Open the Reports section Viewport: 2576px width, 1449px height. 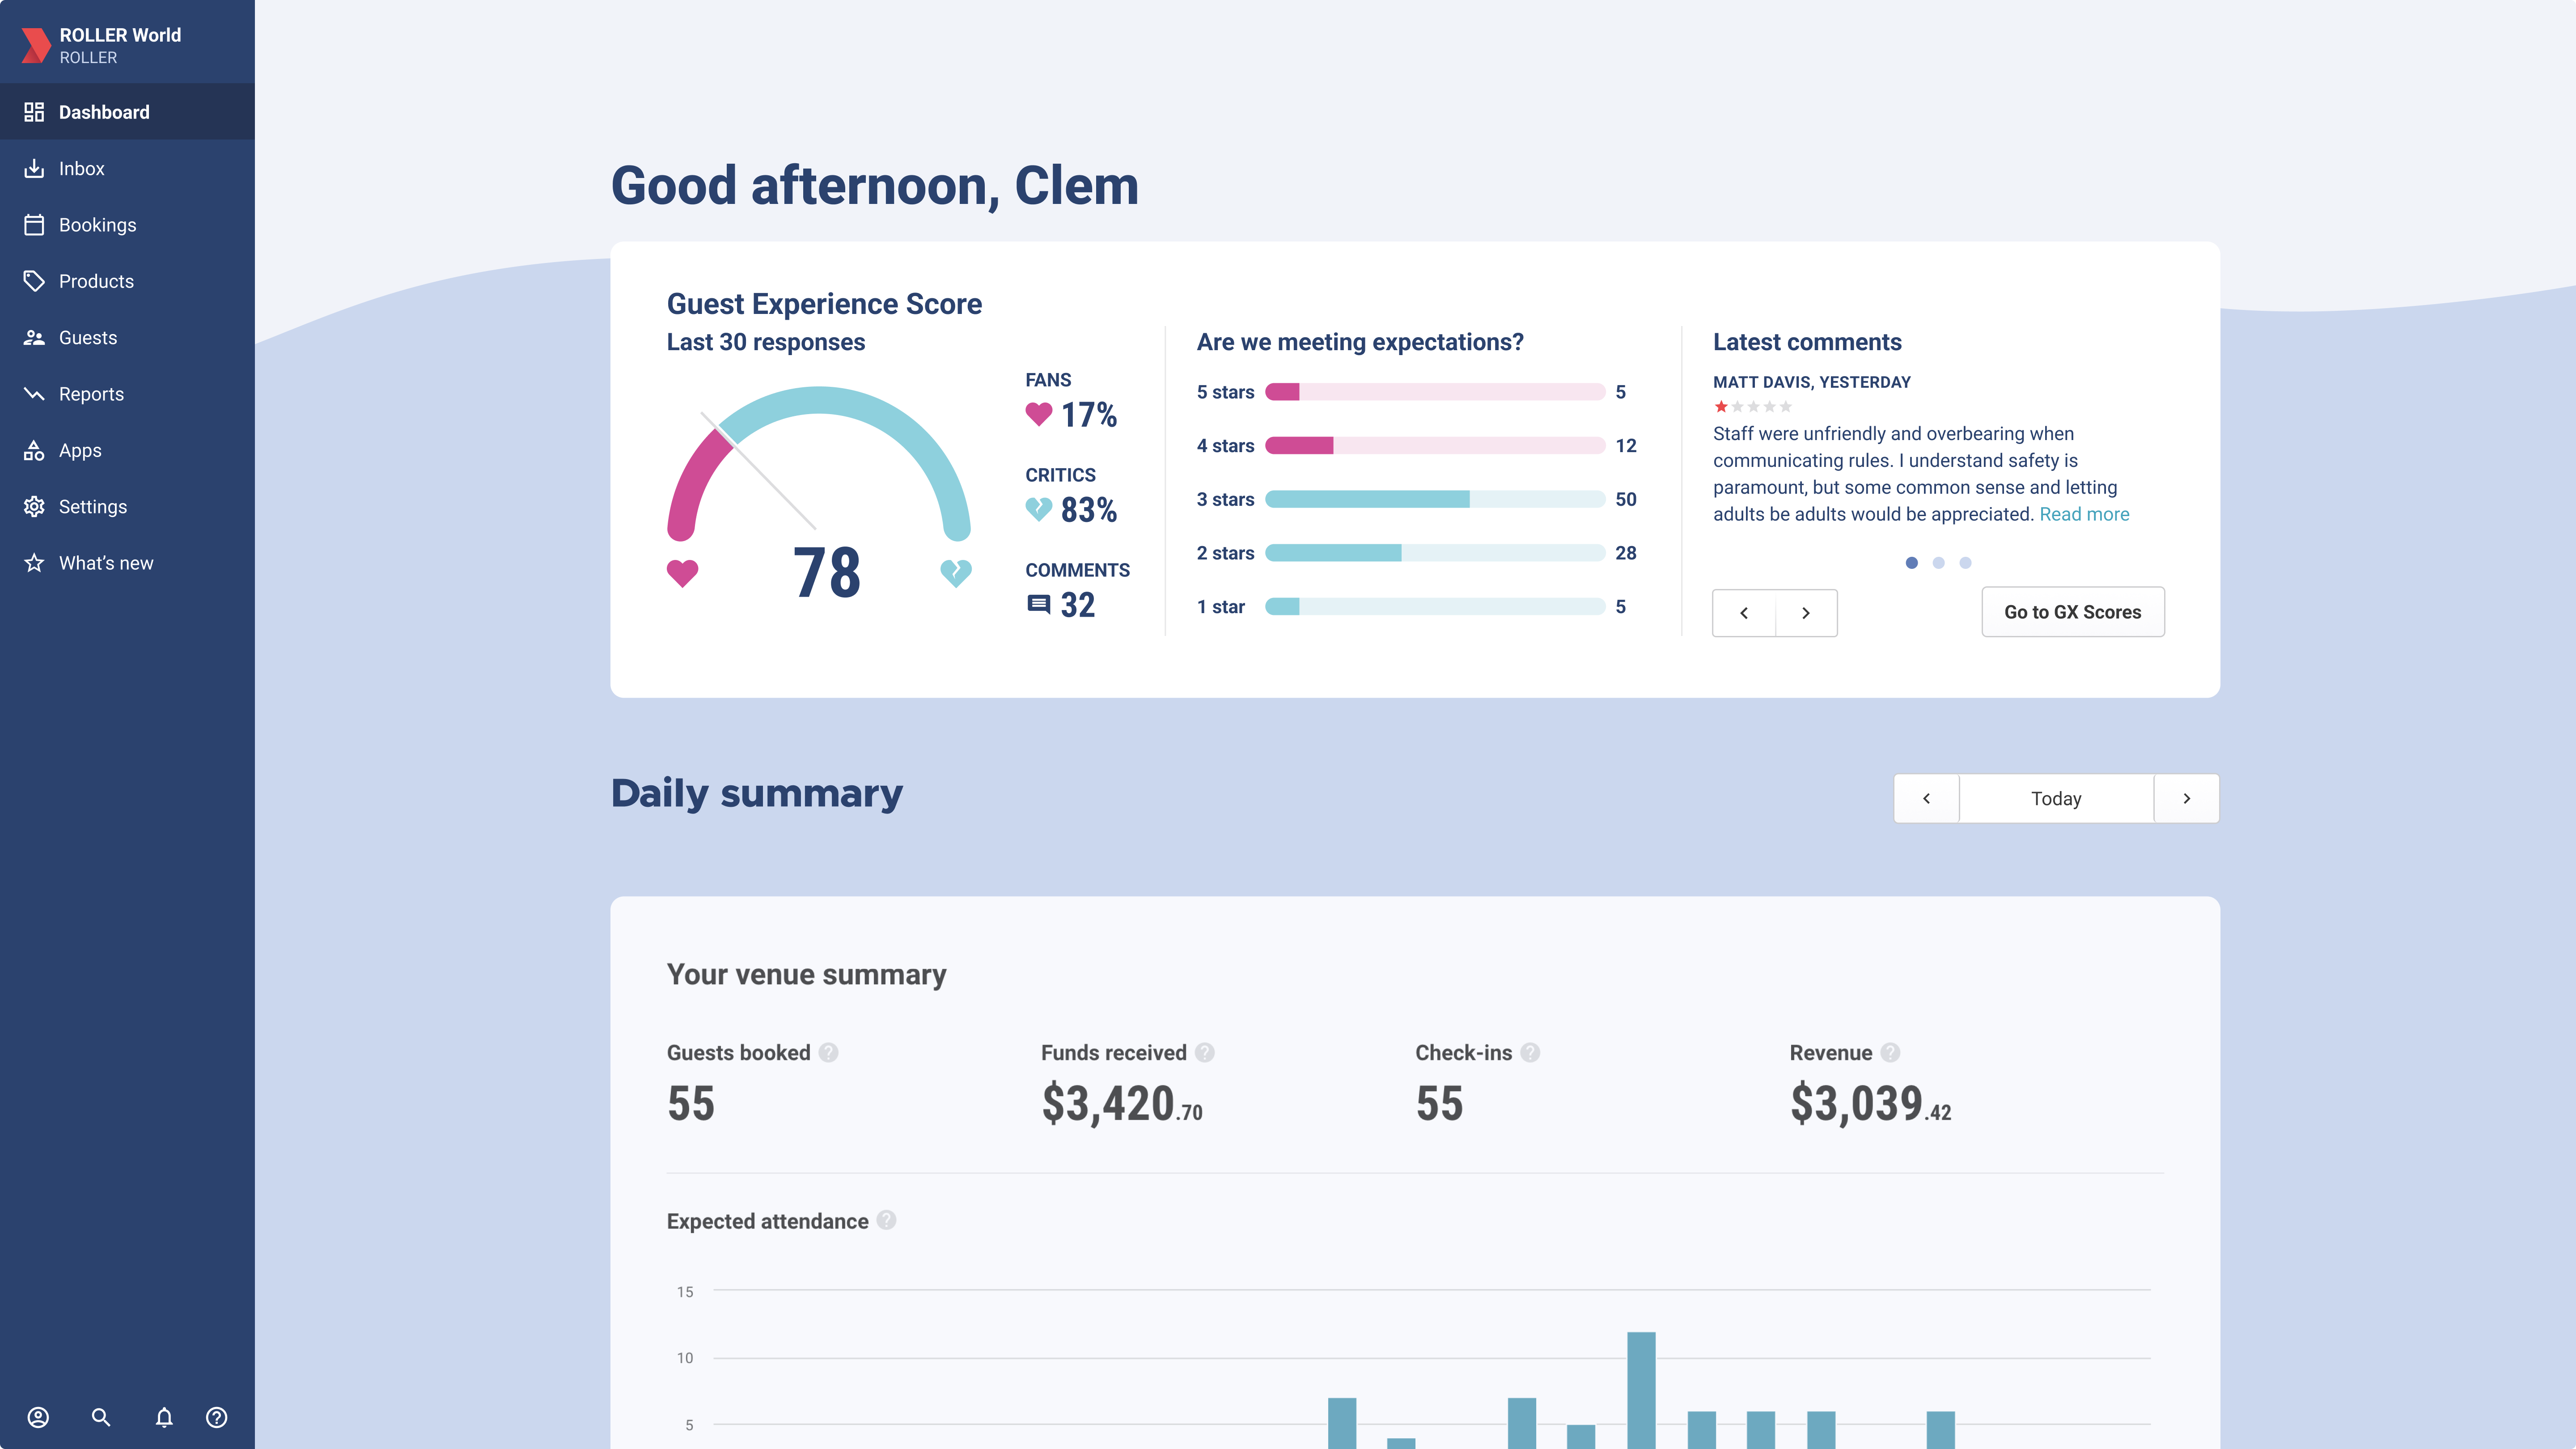point(90,393)
